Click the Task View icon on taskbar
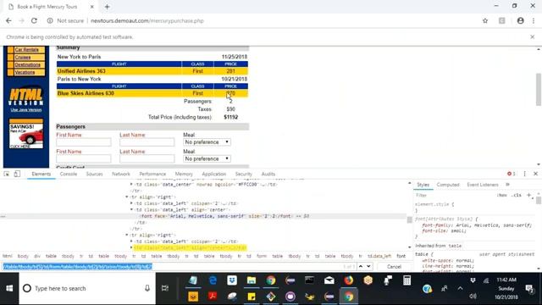This screenshot has width=542, height=305. pos(165,288)
